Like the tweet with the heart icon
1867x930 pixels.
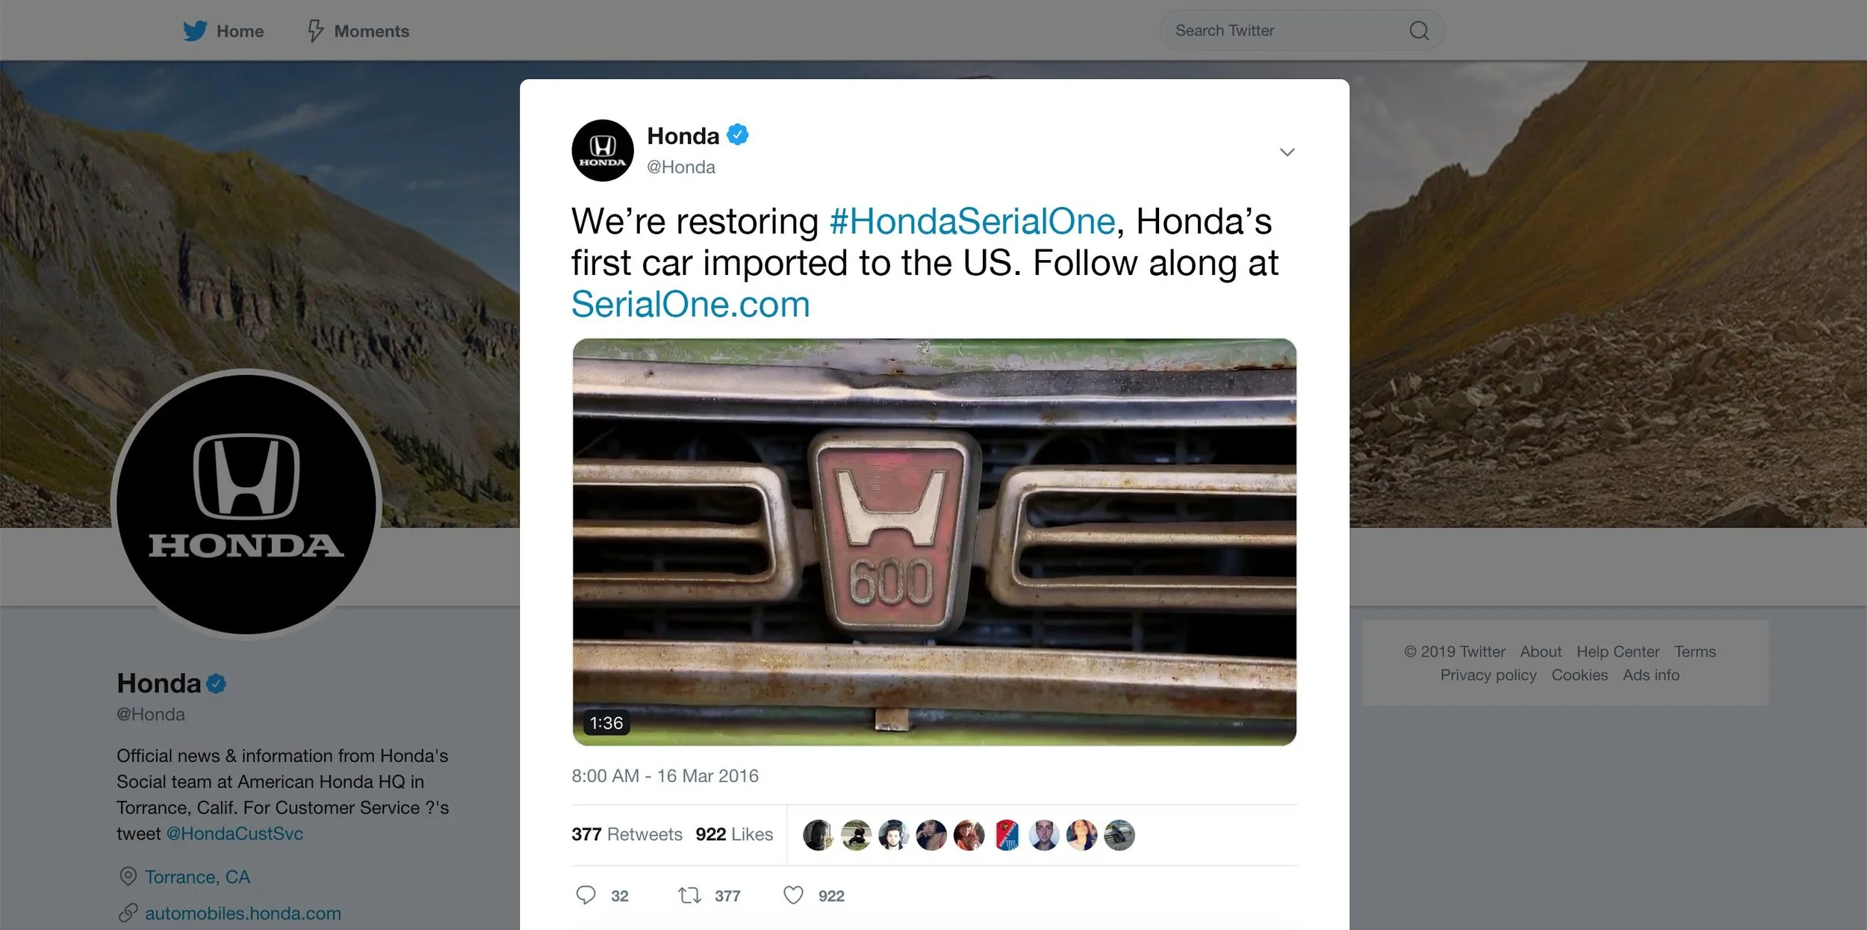[x=793, y=895]
